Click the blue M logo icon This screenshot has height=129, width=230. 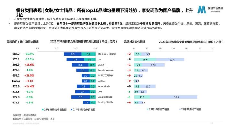tap(202, 10)
